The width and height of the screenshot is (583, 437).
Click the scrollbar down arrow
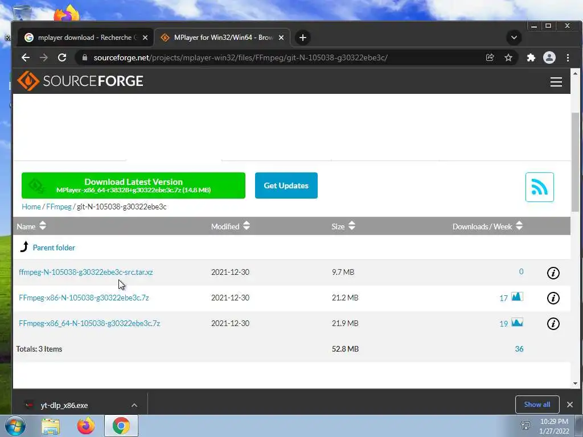[575, 383]
